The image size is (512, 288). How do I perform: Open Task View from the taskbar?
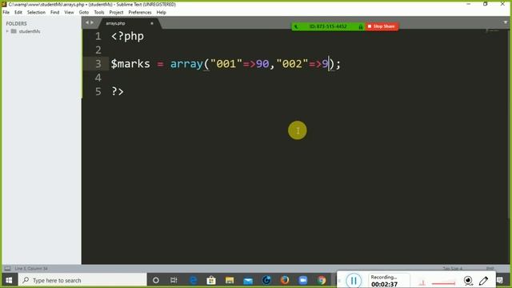[174, 280]
